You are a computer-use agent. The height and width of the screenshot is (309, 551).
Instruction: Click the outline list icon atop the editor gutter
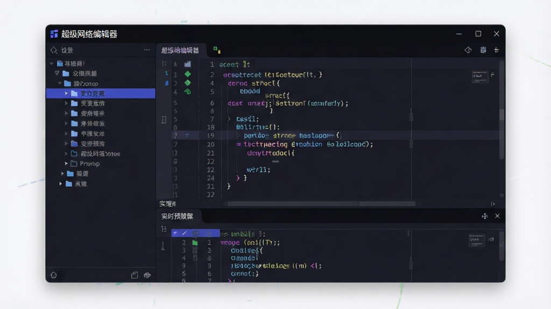(164, 64)
